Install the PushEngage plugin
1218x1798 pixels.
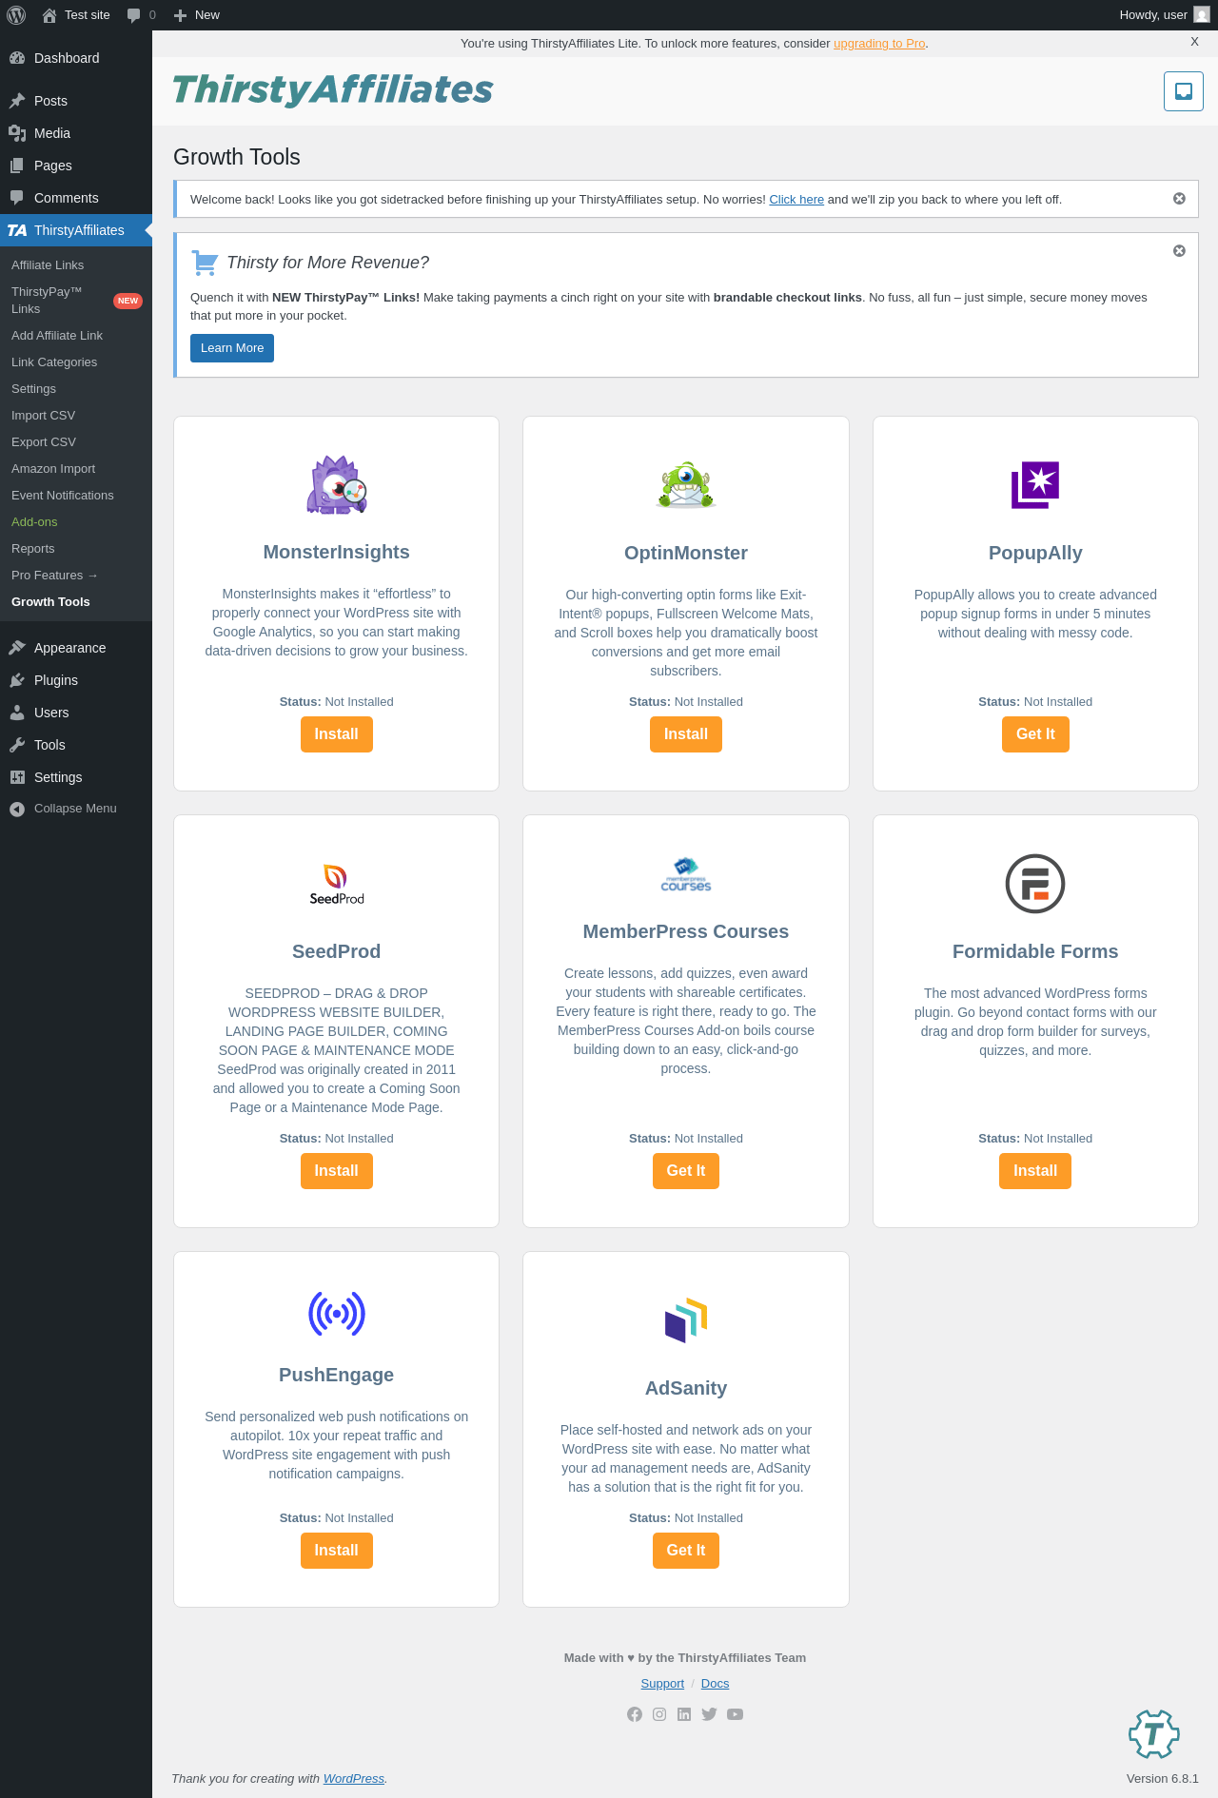pyautogui.click(x=337, y=1551)
